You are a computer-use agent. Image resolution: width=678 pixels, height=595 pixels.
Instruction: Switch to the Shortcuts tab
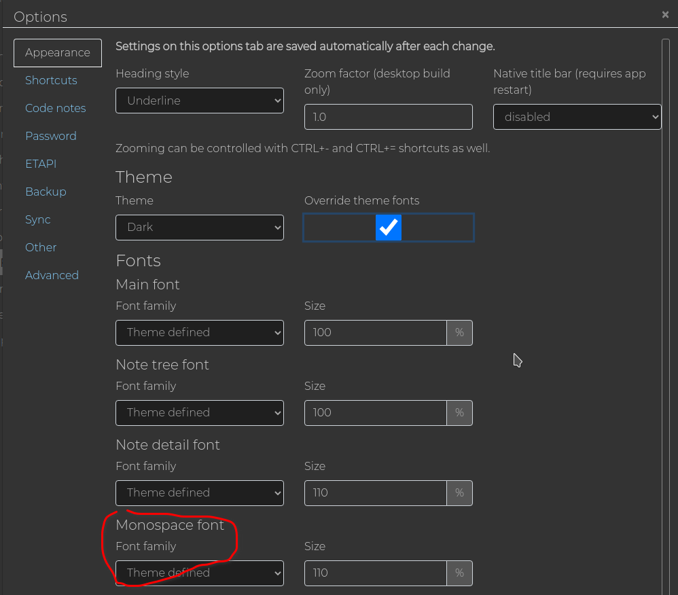click(x=51, y=80)
